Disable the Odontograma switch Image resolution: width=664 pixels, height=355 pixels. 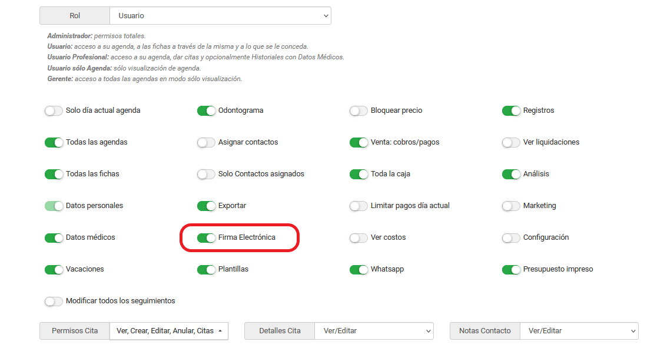coord(206,110)
